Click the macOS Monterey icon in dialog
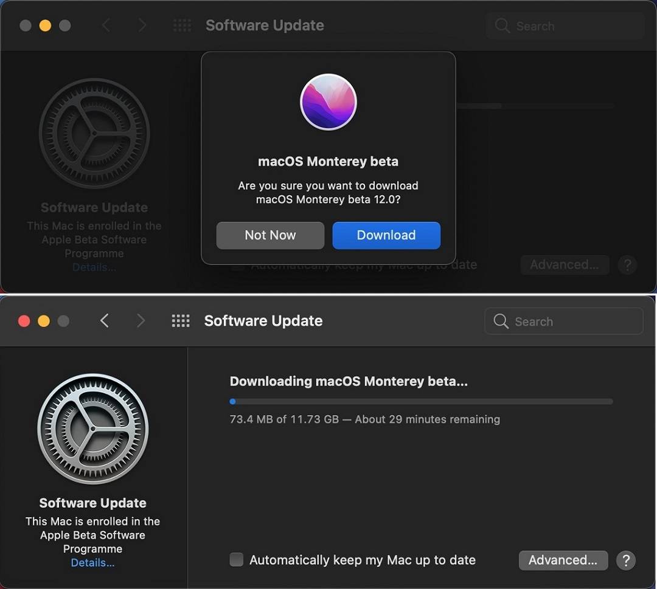The image size is (657, 589). [328, 102]
